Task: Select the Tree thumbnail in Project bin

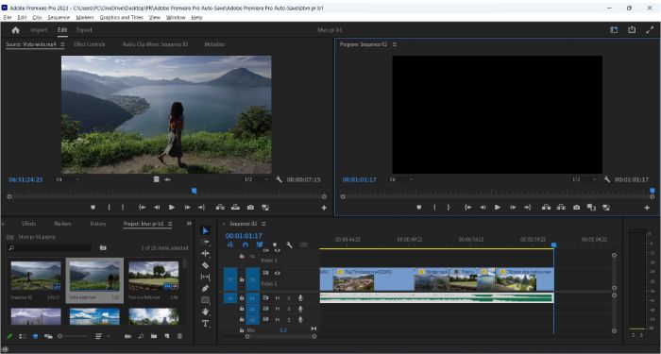Action: (x=153, y=276)
